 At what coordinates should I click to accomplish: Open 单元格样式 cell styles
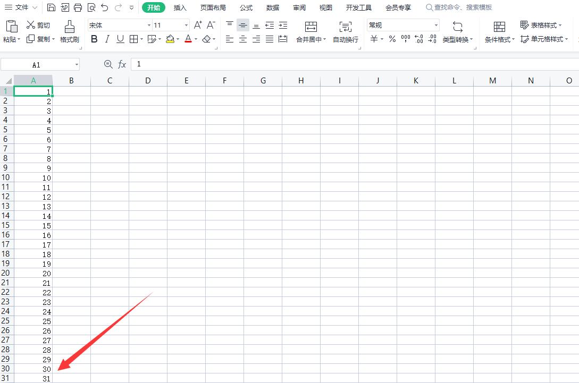tap(544, 39)
